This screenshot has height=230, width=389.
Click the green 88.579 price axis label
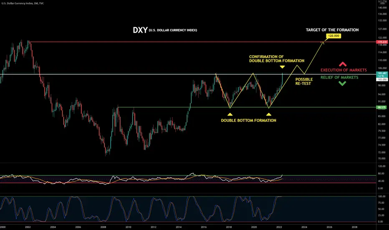coord(382,107)
